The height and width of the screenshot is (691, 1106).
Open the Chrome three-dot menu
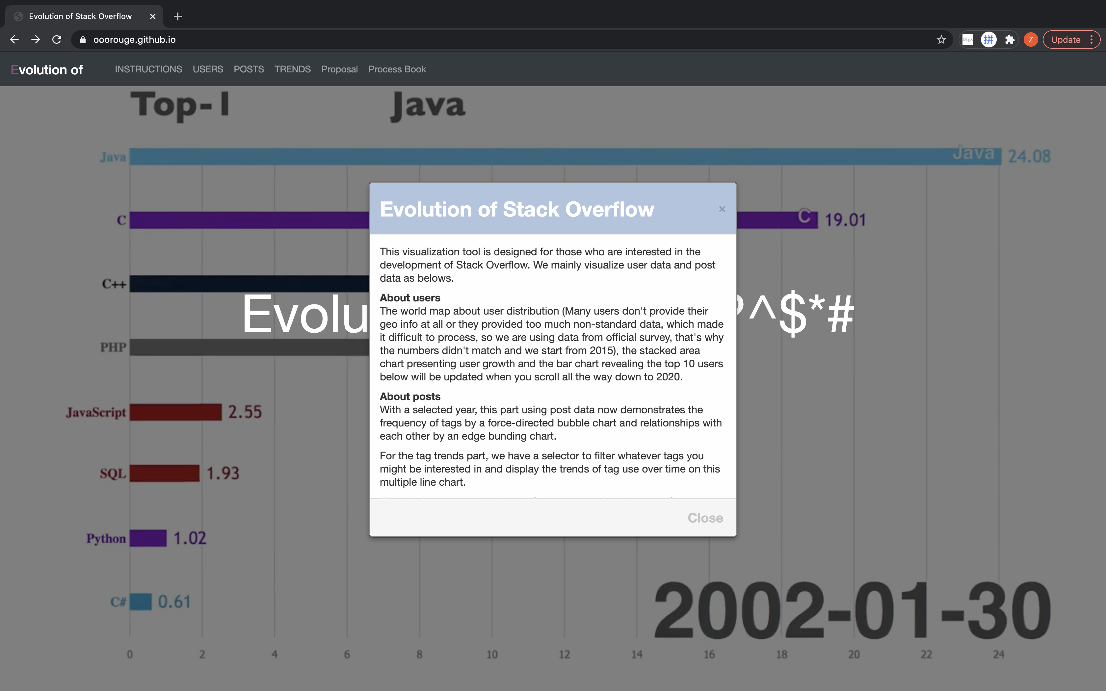click(1092, 40)
